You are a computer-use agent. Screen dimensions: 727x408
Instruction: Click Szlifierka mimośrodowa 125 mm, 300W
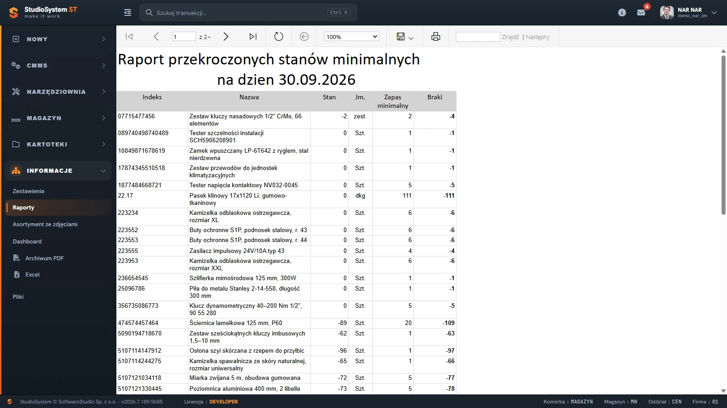(243, 278)
